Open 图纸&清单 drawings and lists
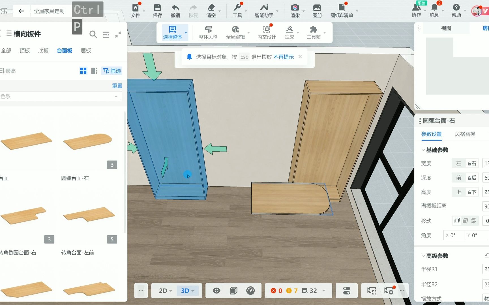 point(342,11)
